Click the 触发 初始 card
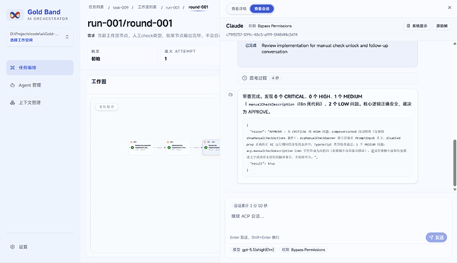The image size is (457, 263). (x=122, y=55)
